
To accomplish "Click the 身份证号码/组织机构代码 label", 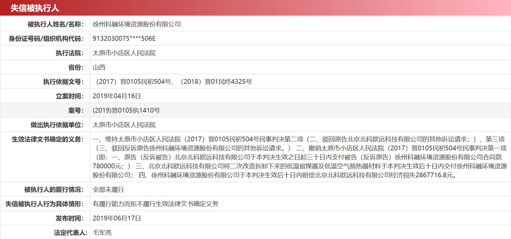I will (46, 39).
